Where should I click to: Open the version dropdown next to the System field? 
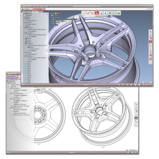[x=65, y=21]
